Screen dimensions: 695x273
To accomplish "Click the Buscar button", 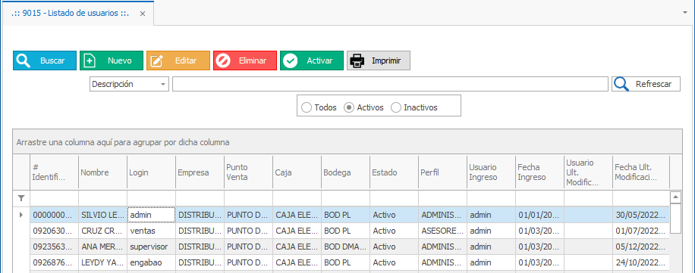I will point(44,60).
